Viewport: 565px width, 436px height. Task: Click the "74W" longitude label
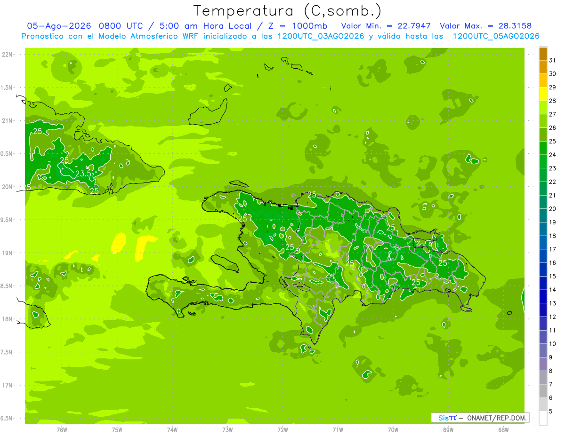click(172, 430)
